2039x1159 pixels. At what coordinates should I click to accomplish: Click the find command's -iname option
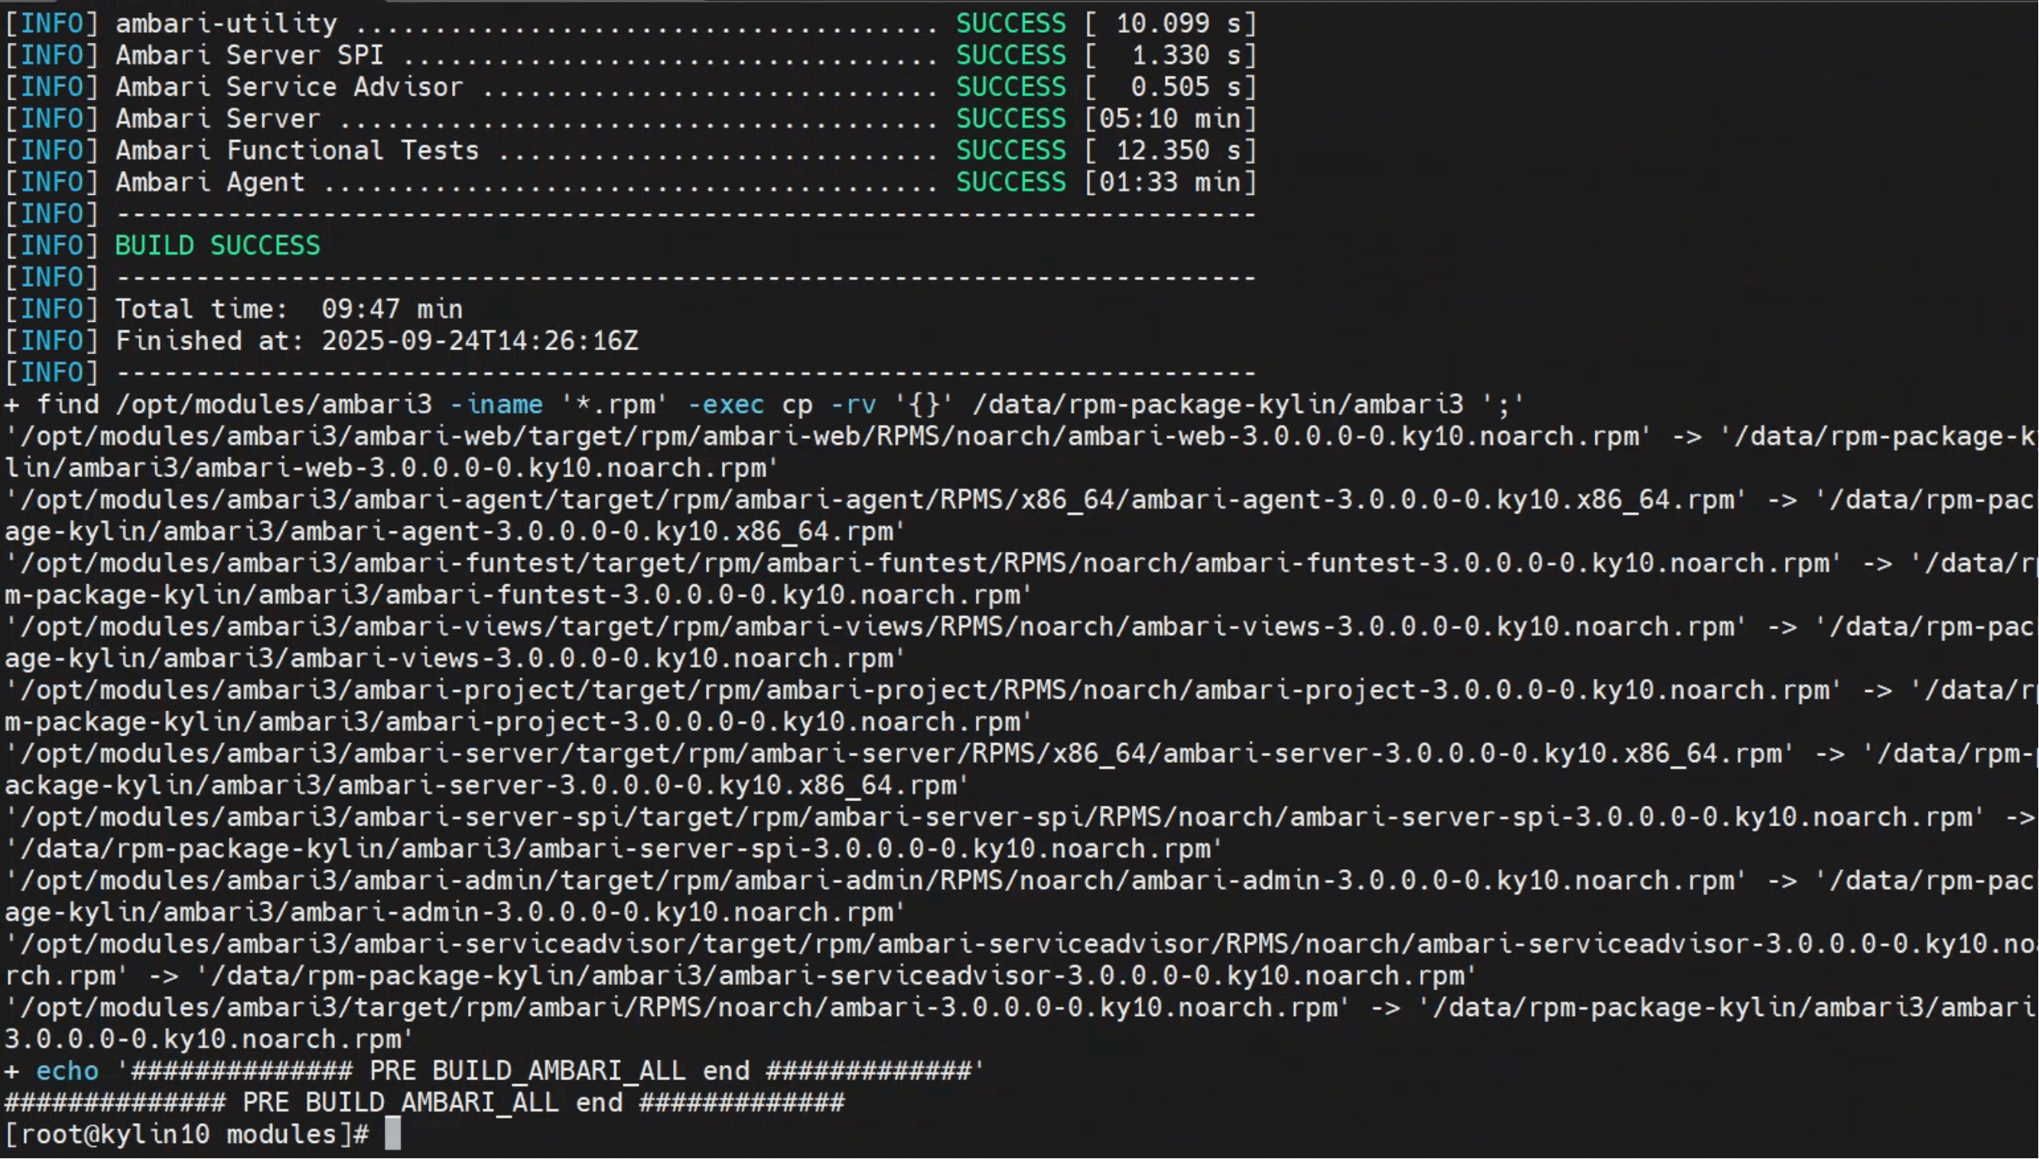coord(496,404)
